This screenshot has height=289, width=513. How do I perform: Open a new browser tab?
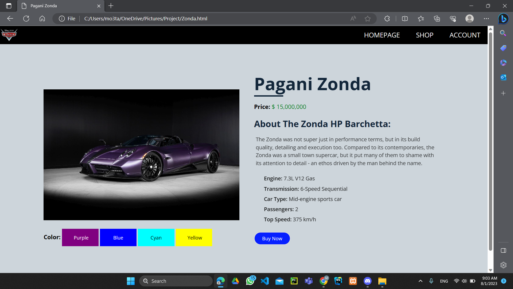[x=111, y=6]
